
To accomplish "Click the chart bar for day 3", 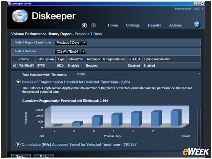I will (x=136, y=119).
